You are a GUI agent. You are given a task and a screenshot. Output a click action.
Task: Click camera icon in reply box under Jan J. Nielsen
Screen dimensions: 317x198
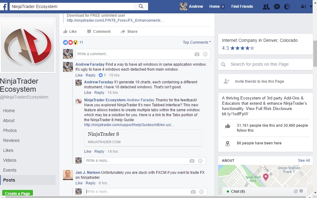tap(193, 192)
